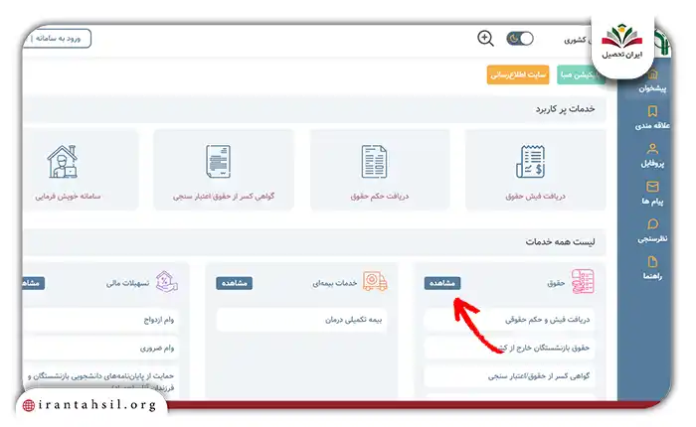696x427 pixels.
Task: Click the دریافت حکم حقوق document icon
Action: tap(374, 162)
